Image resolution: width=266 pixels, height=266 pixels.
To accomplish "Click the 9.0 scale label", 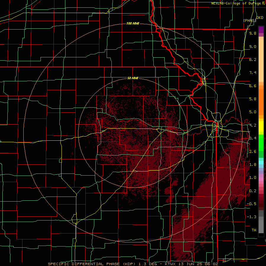I will [253, 46].
